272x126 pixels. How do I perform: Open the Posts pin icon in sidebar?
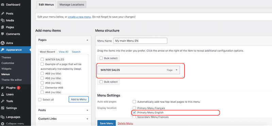2,14
